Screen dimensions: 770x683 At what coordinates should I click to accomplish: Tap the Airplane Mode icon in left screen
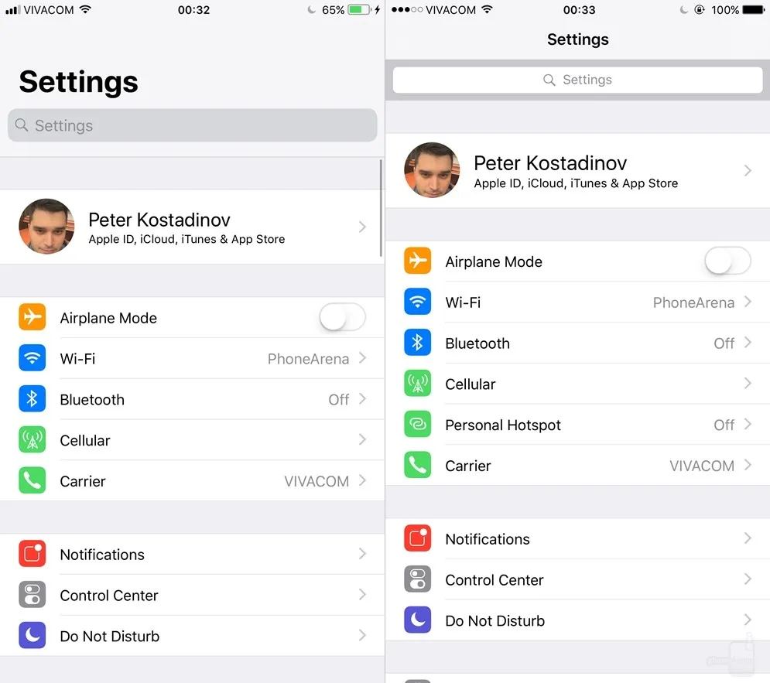coord(32,317)
